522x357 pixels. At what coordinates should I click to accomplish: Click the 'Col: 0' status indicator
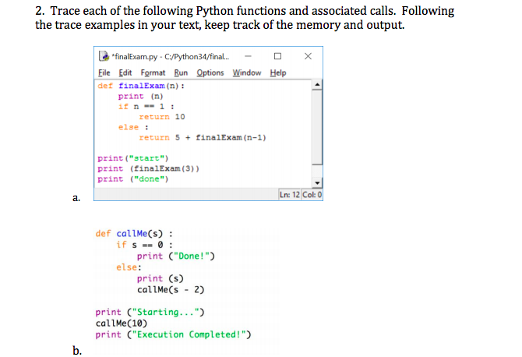click(312, 195)
